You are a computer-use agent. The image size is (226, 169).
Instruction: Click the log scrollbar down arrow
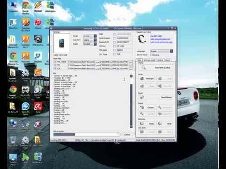[131, 127]
